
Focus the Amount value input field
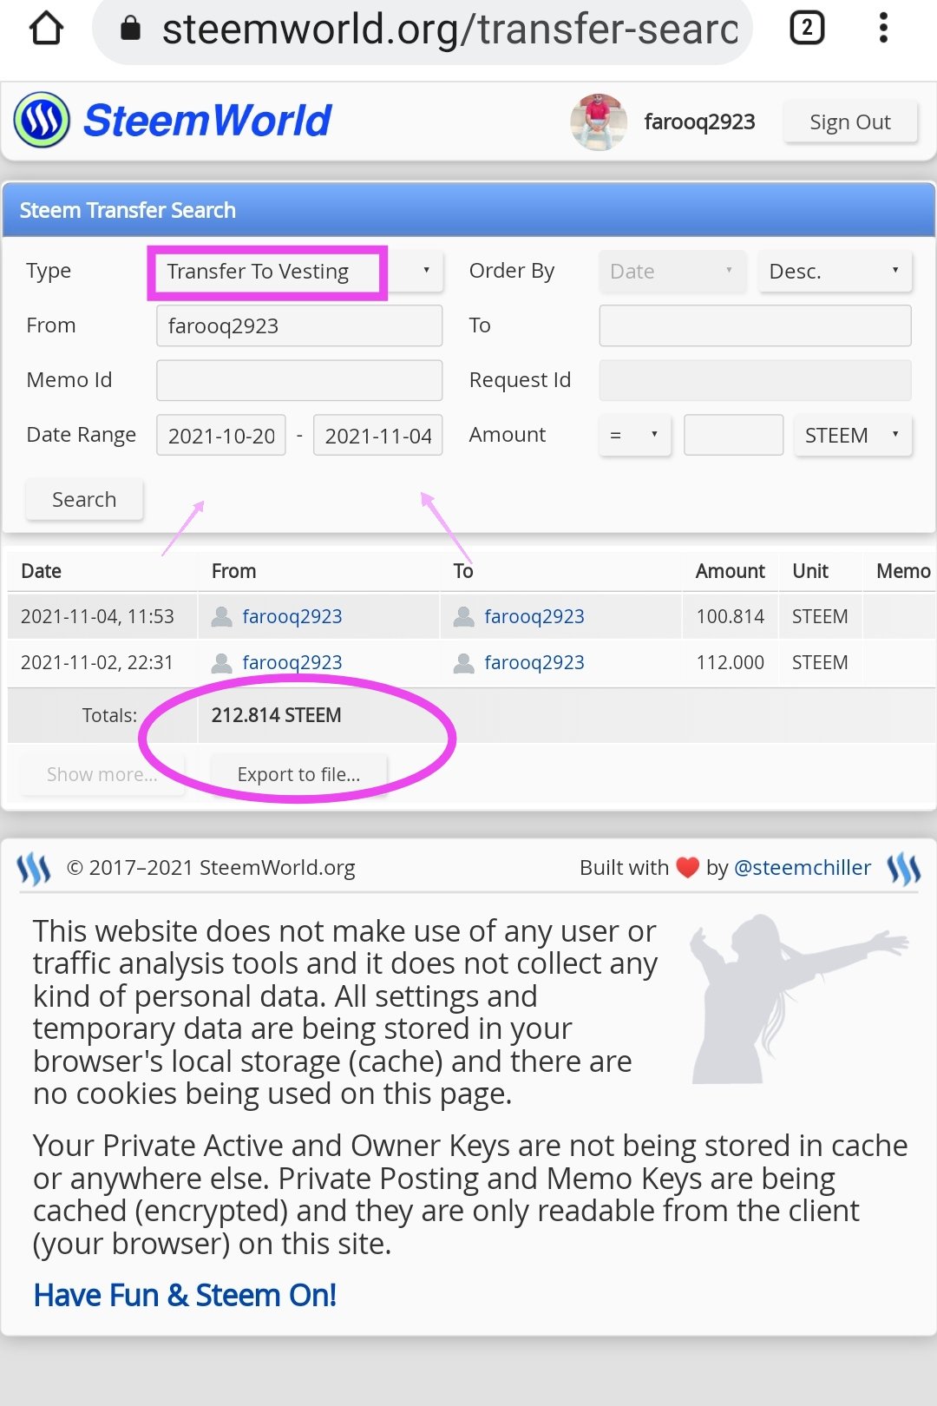733,435
